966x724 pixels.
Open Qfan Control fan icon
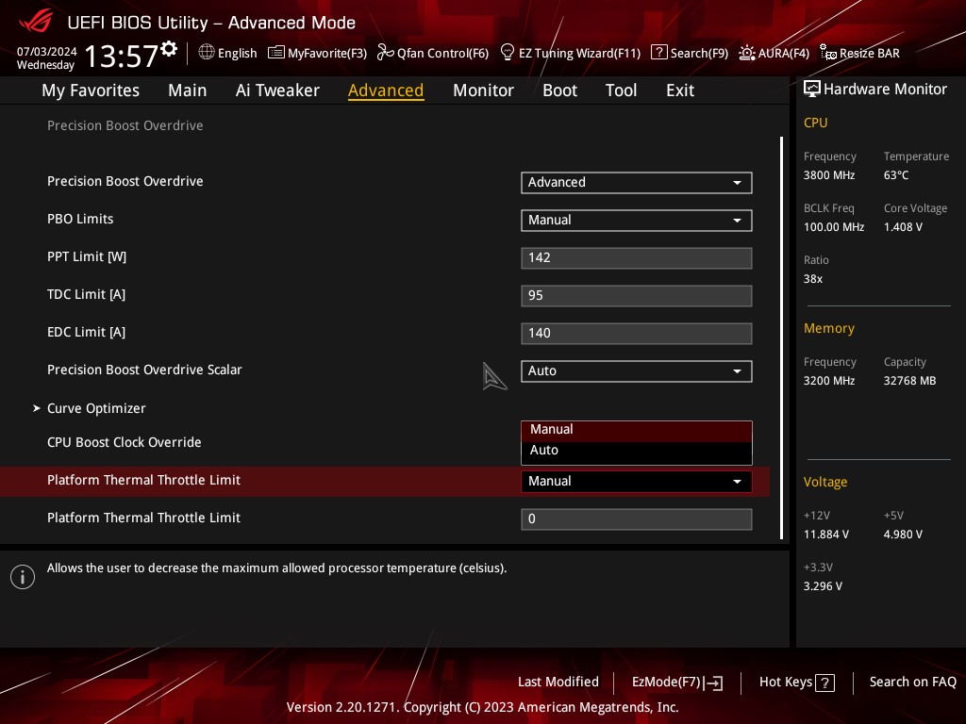pos(385,53)
